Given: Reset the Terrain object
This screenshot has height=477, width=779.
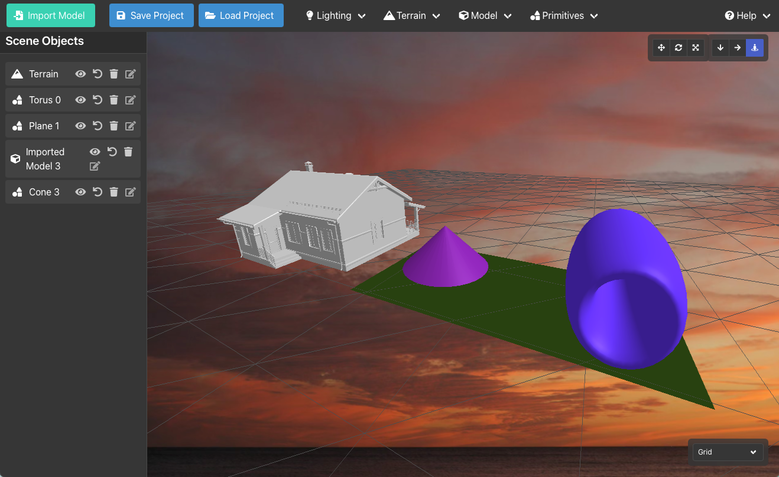Looking at the screenshot, I should coord(98,74).
